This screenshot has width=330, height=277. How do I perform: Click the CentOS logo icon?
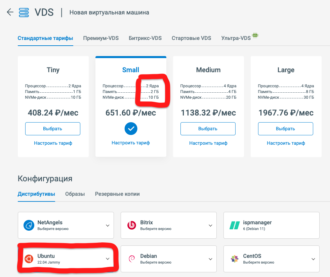pos(234,259)
